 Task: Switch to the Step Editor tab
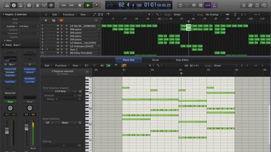182,60
